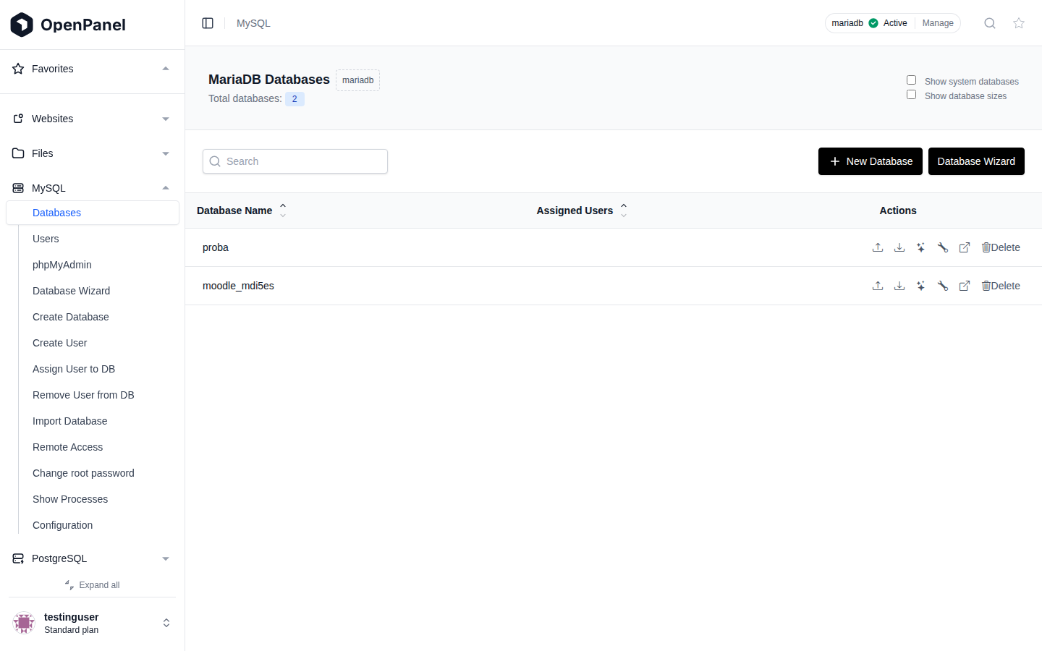Click Expand all in sidebar
Screen dimensions: 1042x651
click(92, 585)
